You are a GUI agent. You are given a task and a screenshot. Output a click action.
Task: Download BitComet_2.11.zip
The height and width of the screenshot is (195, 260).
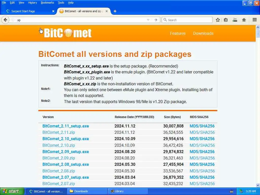pyautogui.click(x=59, y=132)
